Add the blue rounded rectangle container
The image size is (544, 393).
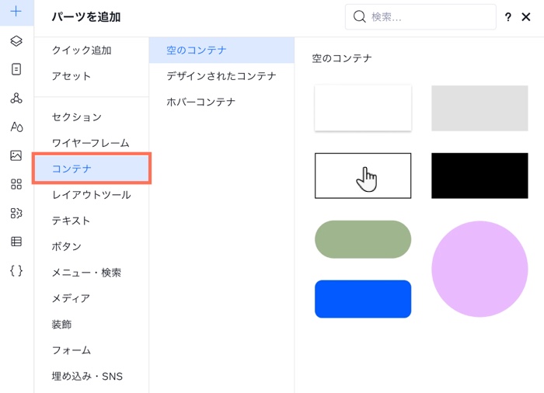coord(363,299)
